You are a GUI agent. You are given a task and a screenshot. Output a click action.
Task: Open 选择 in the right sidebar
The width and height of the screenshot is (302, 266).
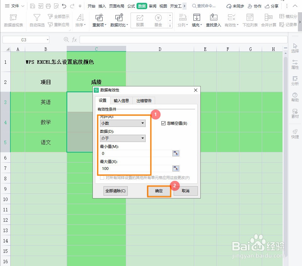(295, 48)
